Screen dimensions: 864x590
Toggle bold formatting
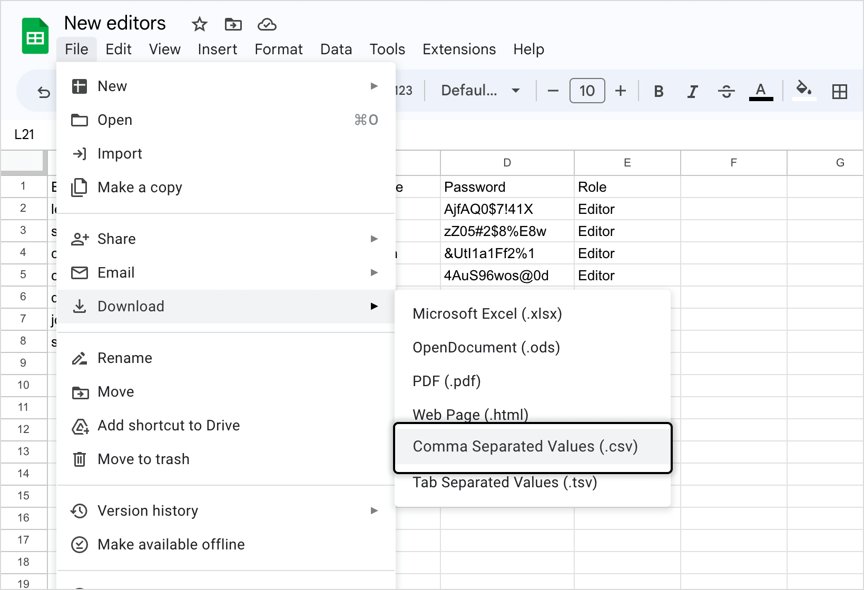point(659,92)
